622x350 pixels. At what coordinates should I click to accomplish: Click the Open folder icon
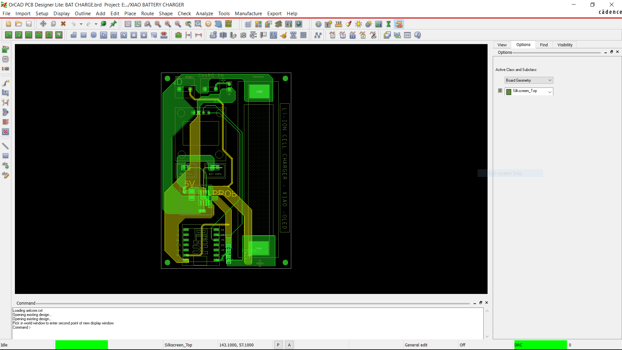pos(18,24)
